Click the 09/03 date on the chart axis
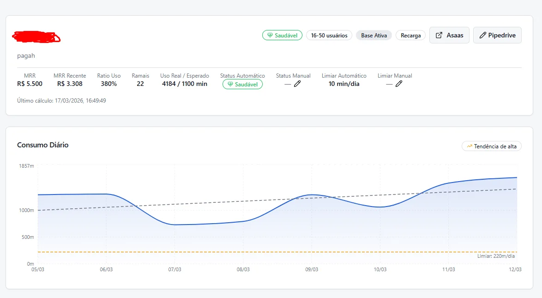 coord(312,269)
